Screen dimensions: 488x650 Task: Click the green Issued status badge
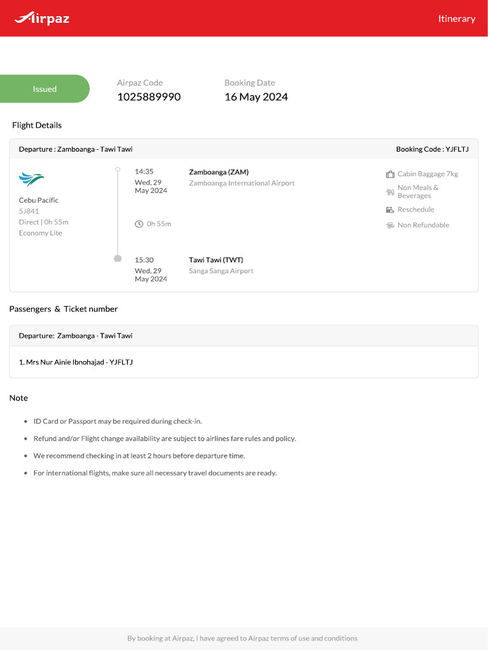(x=44, y=89)
